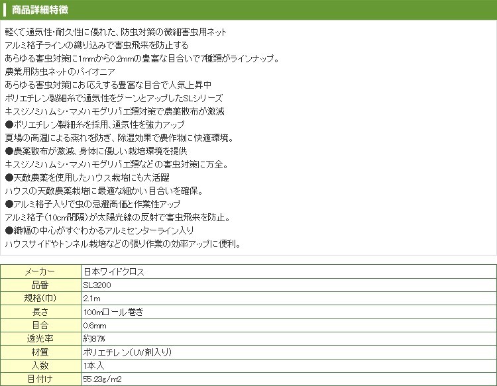497x386 pixels.
Task: Click the line about the SLシリーズ
Action: click(114, 98)
